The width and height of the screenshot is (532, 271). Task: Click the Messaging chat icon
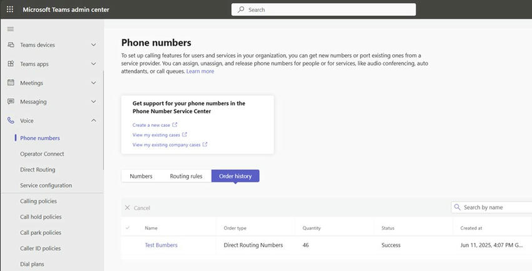[x=11, y=101]
